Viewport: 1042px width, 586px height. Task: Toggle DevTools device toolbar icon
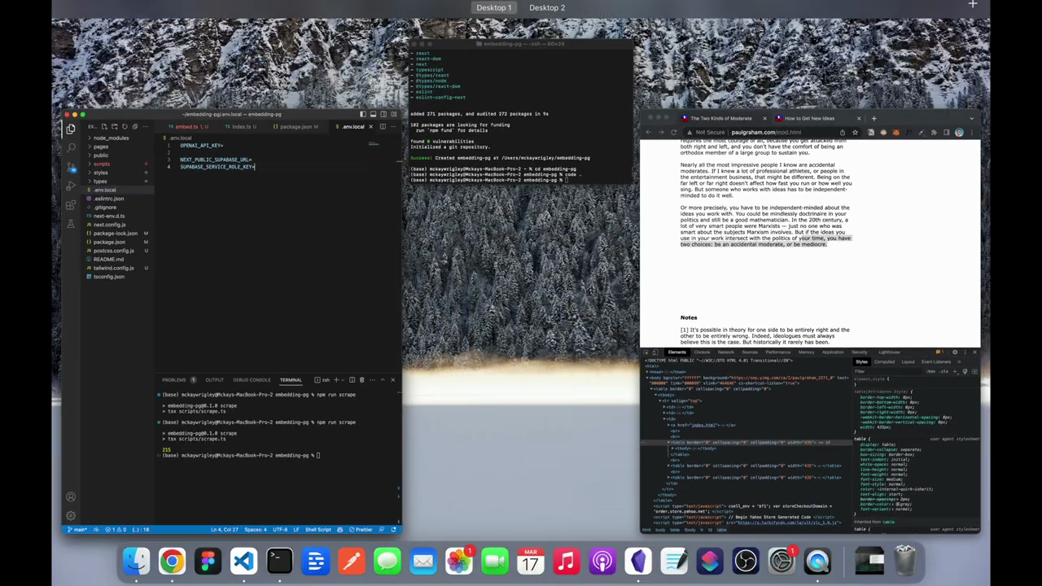pos(655,352)
